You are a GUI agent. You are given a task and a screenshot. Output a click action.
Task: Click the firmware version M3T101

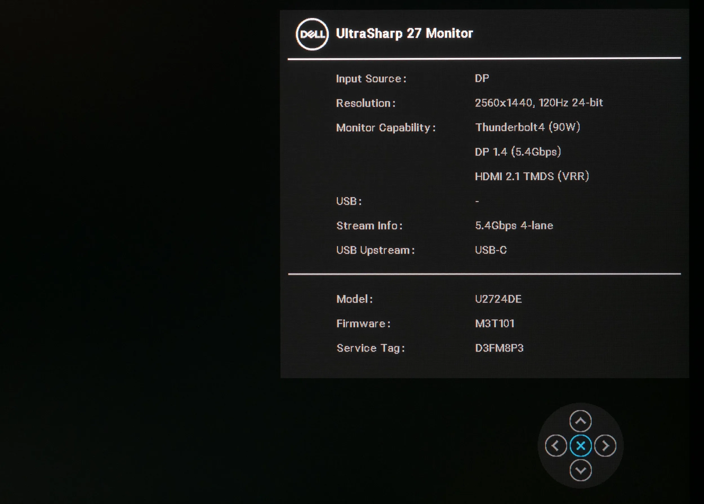tap(494, 323)
